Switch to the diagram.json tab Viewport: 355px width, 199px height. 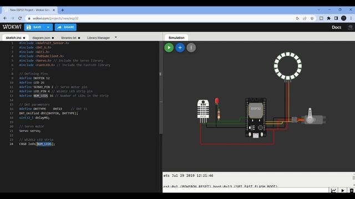coord(43,38)
